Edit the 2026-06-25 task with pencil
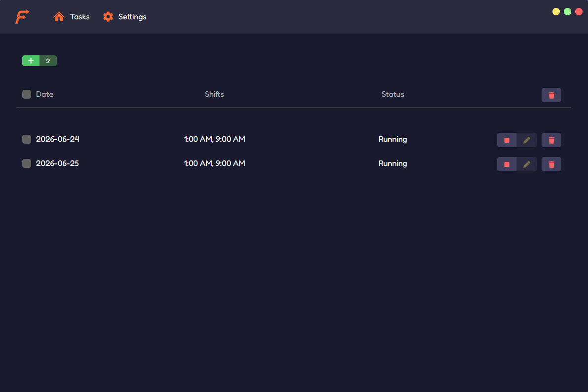This screenshot has height=392, width=588. pos(526,164)
